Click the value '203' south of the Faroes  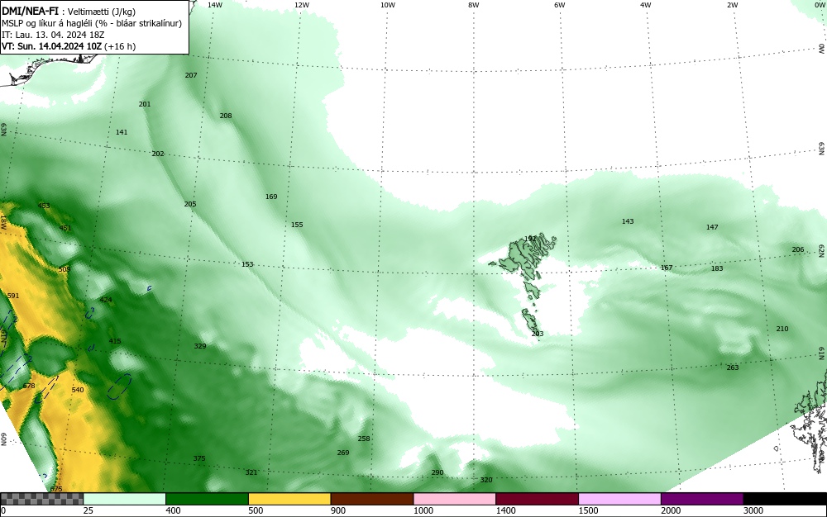[x=538, y=334]
